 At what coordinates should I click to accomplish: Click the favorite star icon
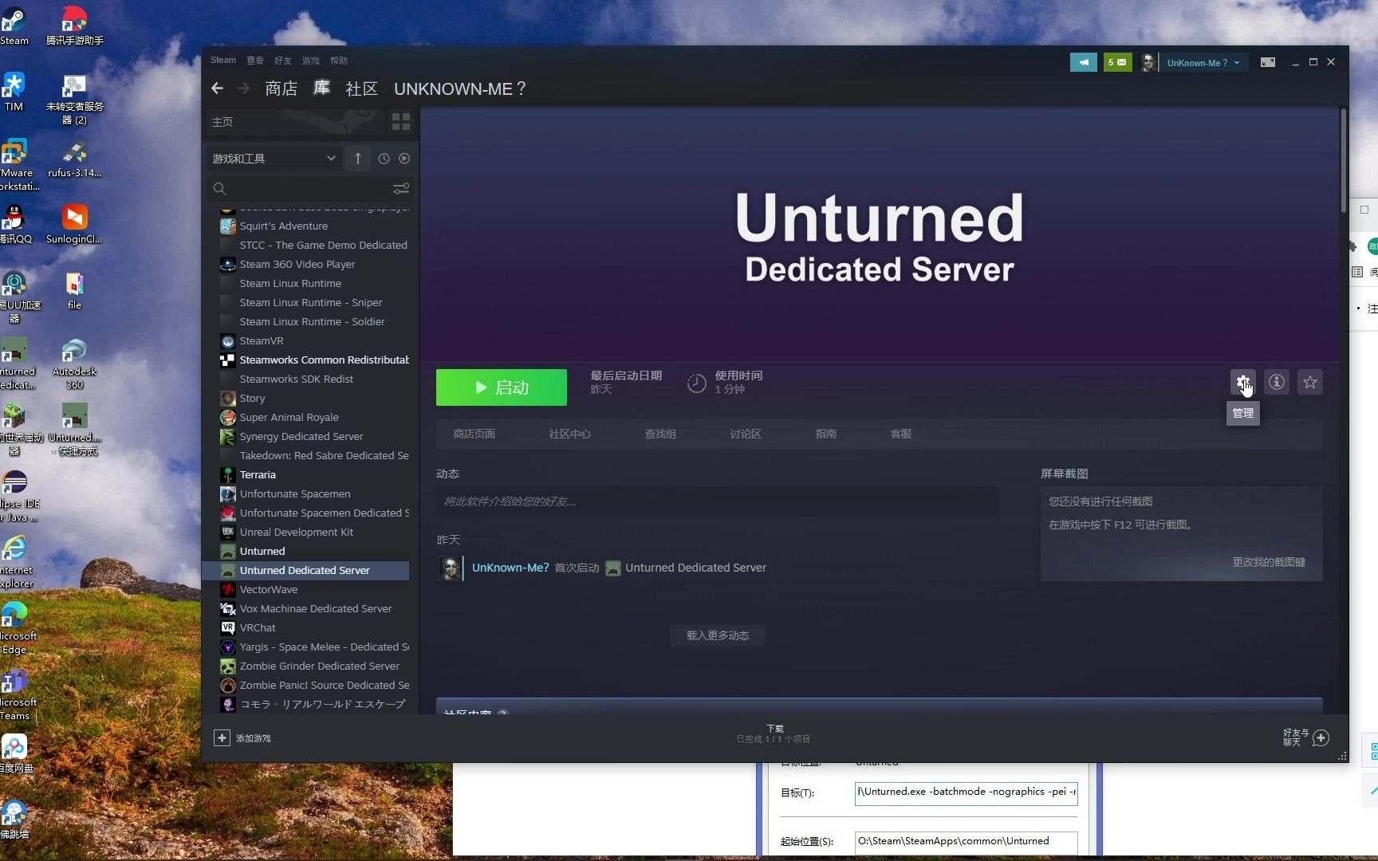pyautogui.click(x=1310, y=383)
